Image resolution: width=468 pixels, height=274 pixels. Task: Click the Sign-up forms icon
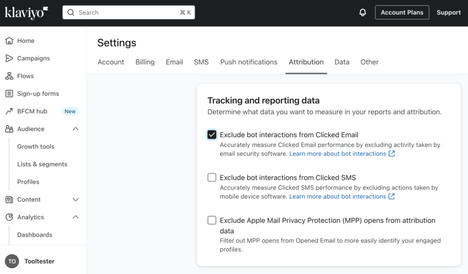point(11,93)
